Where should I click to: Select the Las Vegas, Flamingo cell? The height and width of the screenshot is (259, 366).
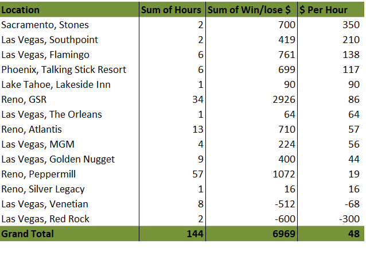point(45,55)
